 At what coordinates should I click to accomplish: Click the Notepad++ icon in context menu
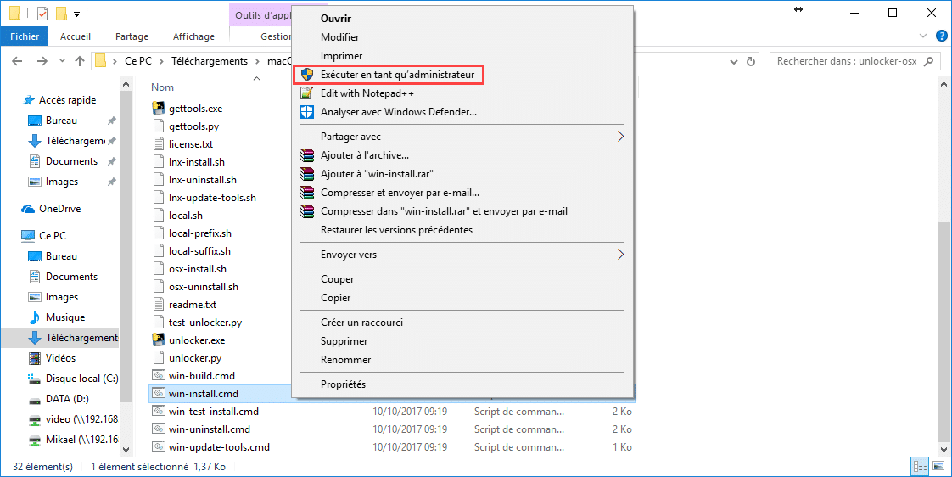click(x=307, y=93)
